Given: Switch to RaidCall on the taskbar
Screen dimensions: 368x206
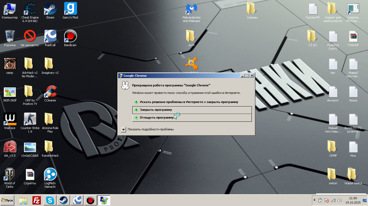Looking at the screenshot, I should point(77,200).
